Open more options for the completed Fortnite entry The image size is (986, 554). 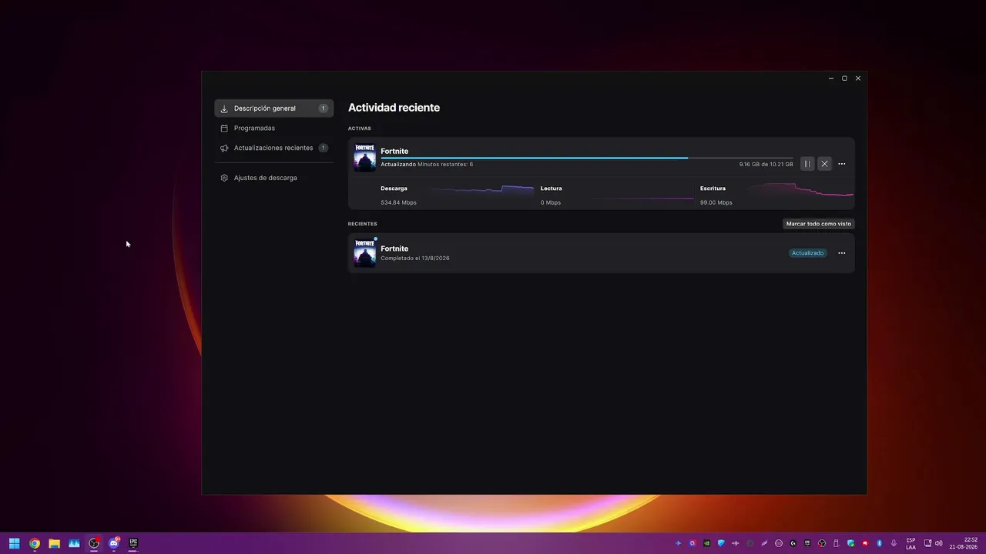(x=841, y=253)
